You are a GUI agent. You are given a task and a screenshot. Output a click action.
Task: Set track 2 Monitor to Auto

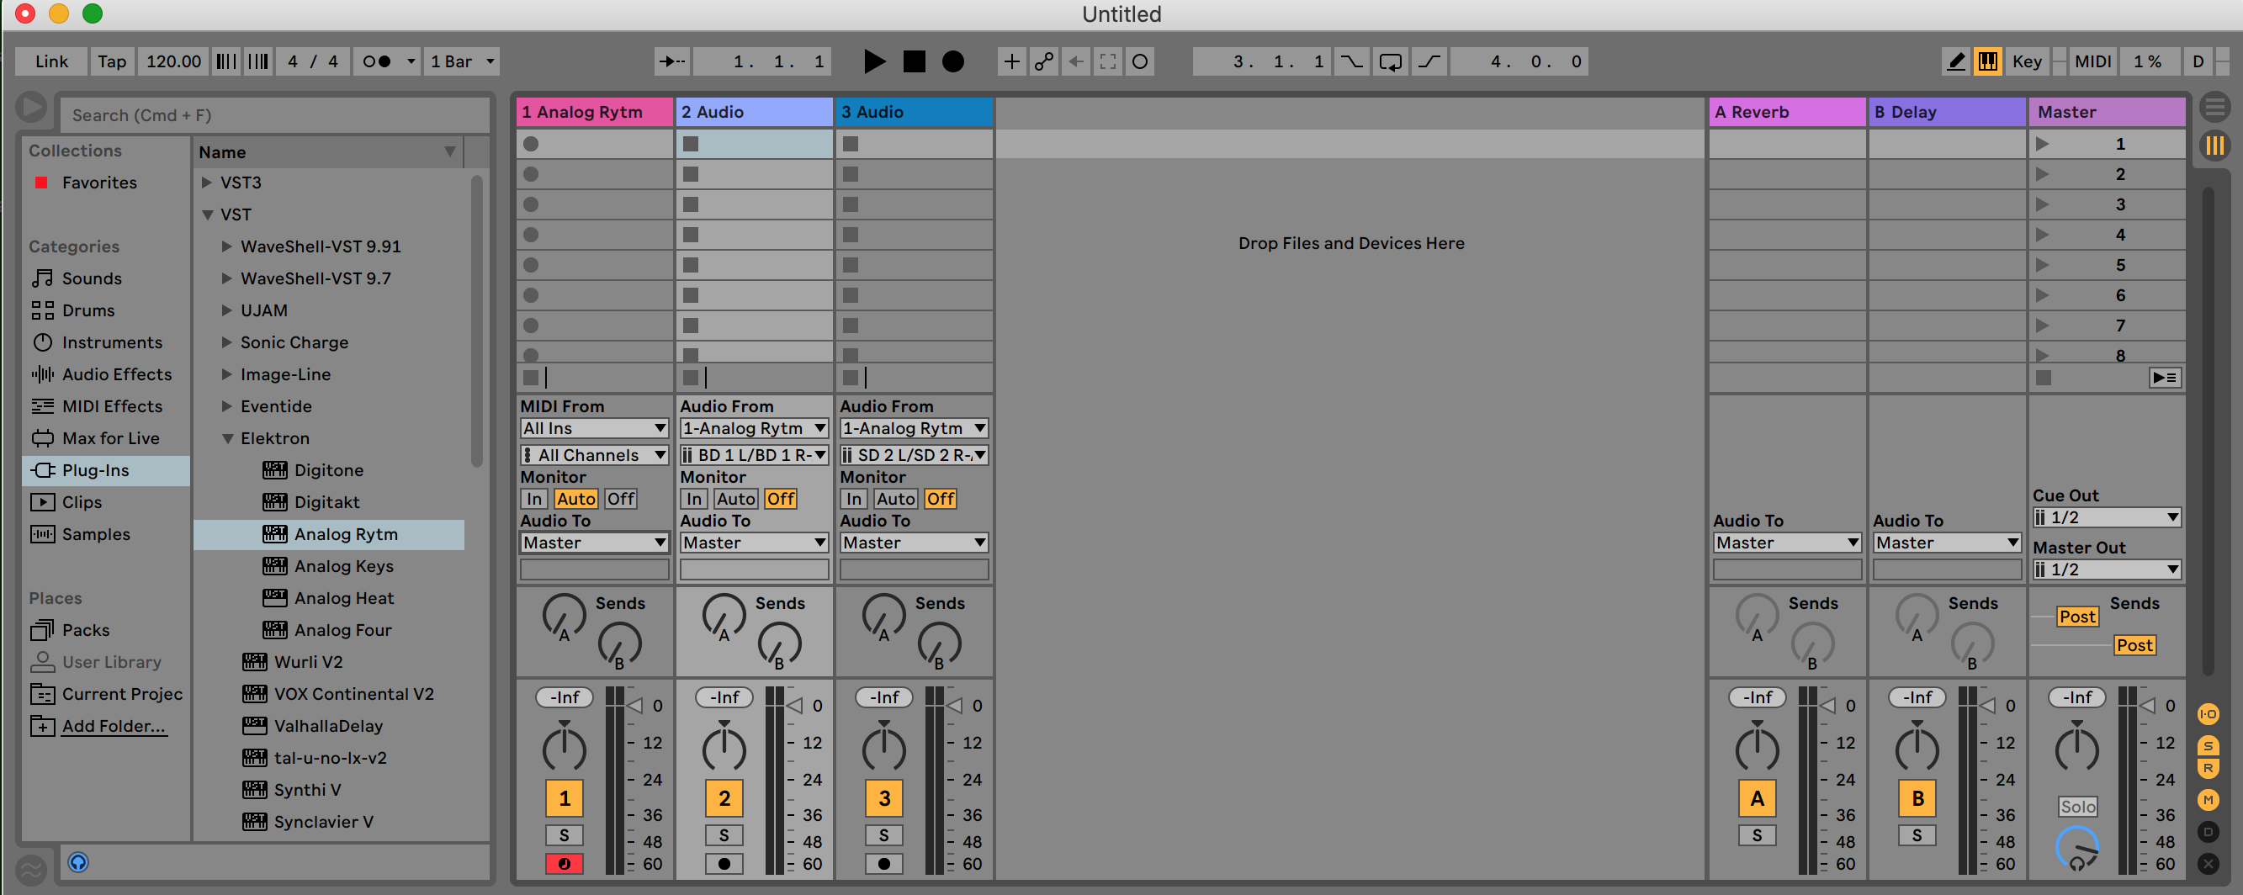tap(736, 500)
